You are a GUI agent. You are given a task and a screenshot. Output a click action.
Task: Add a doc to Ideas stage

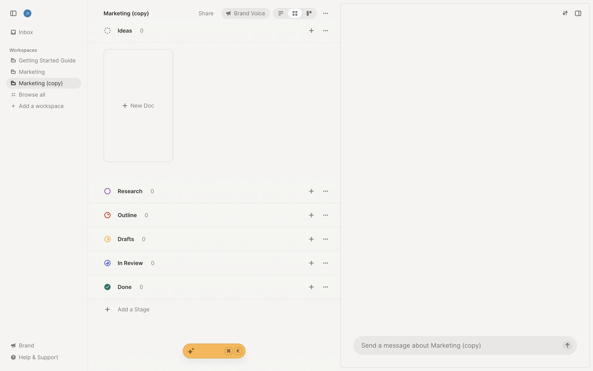[311, 31]
